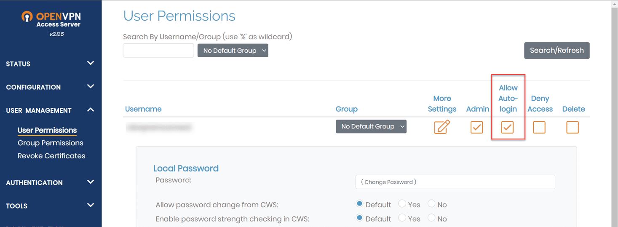Tick the Delete checkbox for user
The width and height of the screenshot is (618, 227).
(573, 127)
